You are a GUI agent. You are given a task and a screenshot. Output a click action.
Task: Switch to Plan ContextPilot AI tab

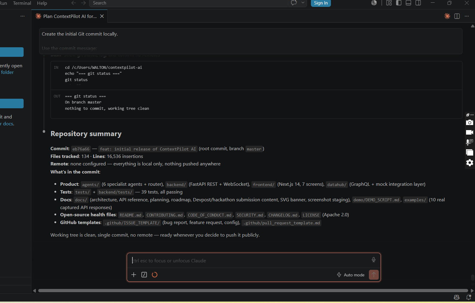70,16
